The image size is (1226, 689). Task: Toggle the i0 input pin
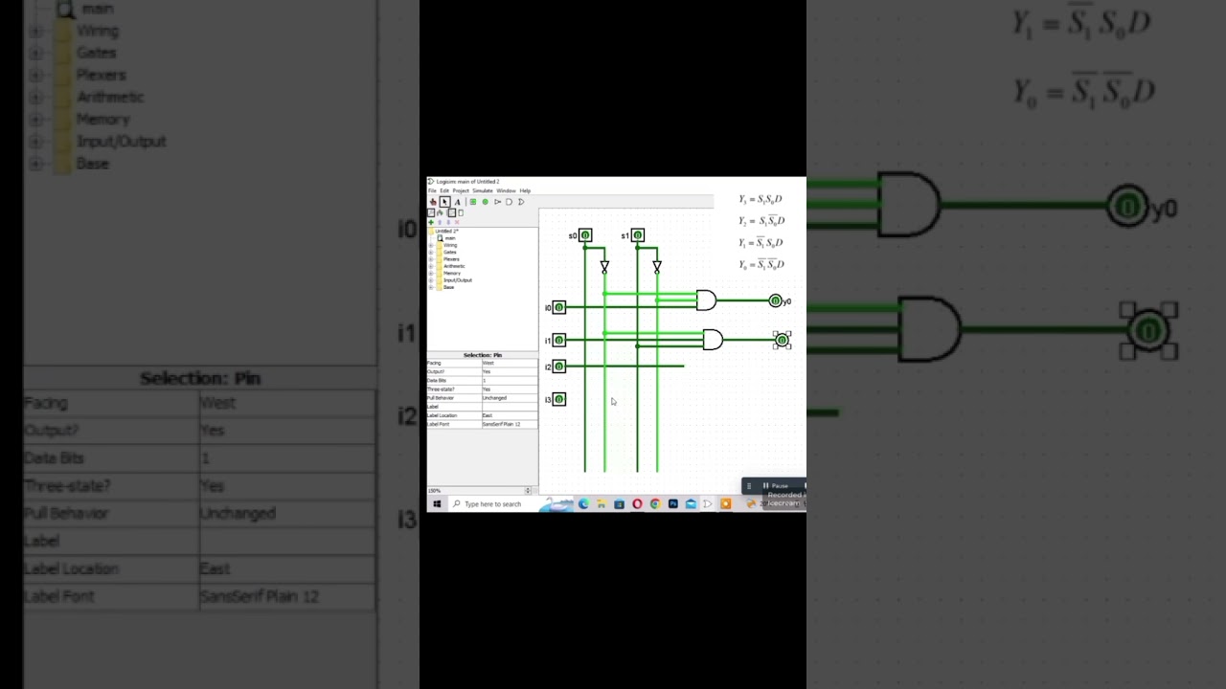(559, 307)
